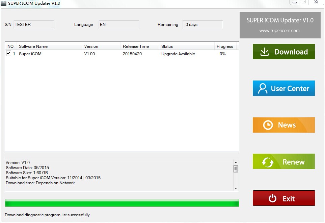Exit the updater application
Screen dimensions: 325x223
(x=283, y=198)
